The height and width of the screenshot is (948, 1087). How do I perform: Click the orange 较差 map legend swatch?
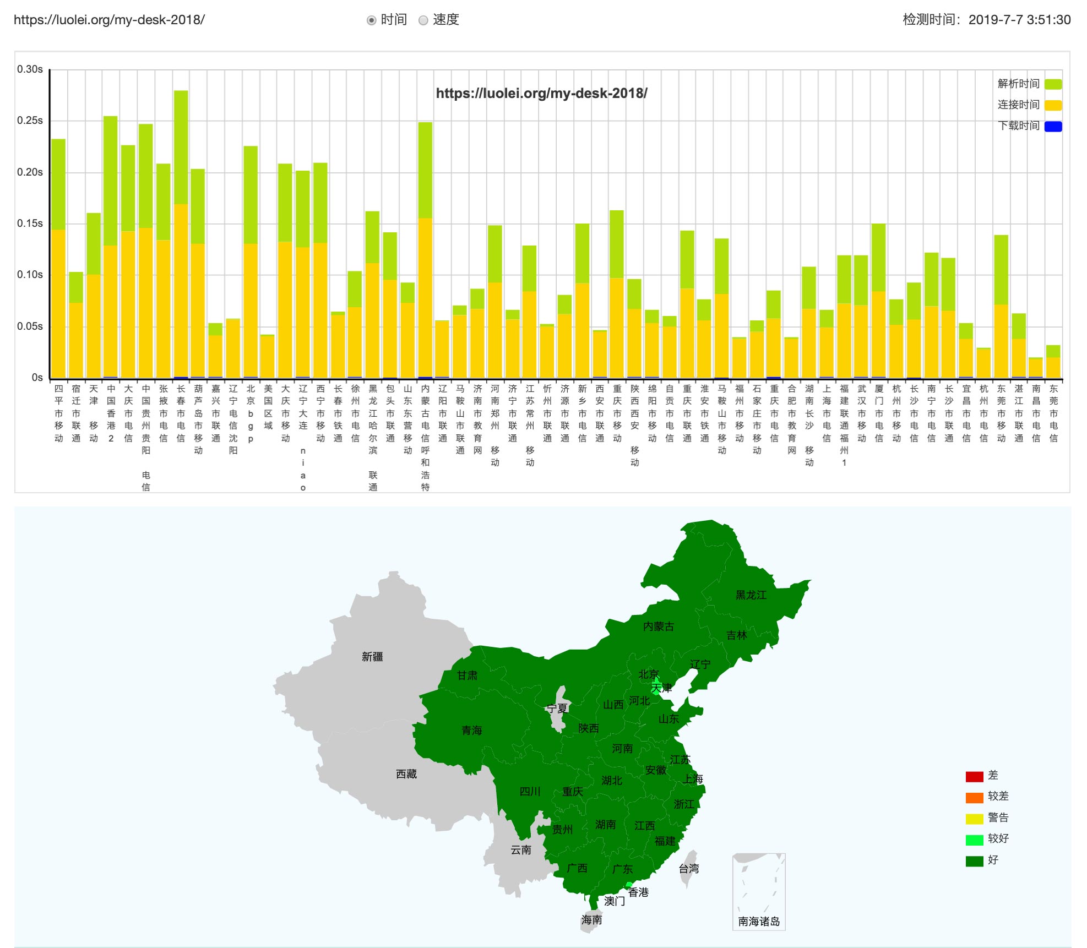[x=974, y=798]
